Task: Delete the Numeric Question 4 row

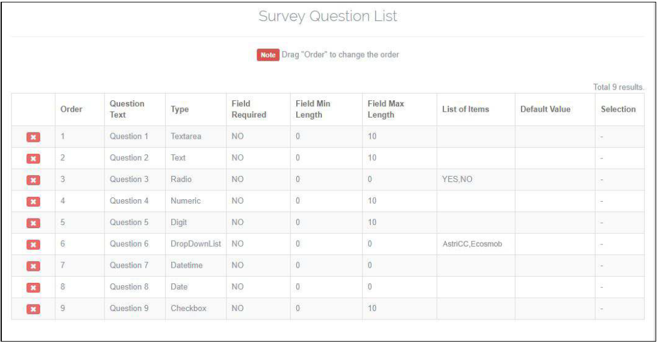Action: click(x=33, y=202)
